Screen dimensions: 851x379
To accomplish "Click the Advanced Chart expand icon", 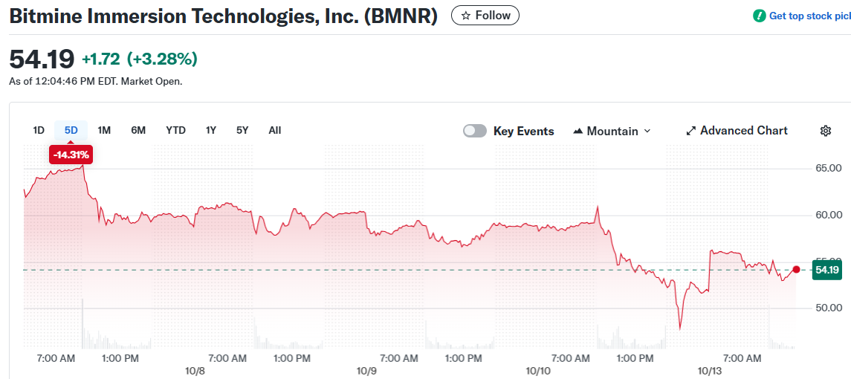I will [691, 131].
